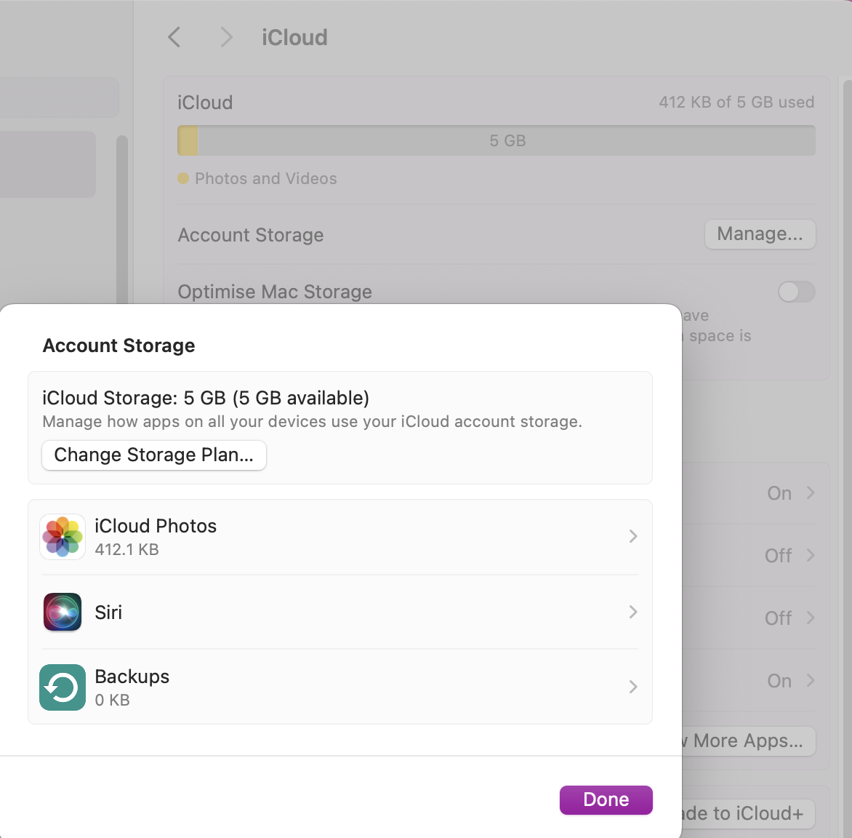Click the 'Optimise Mac Storage' label

(x=274, y=292)
